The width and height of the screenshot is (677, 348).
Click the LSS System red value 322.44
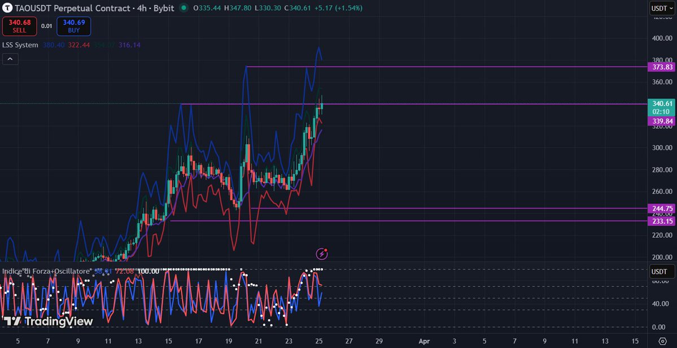click(x=78, y=45)
